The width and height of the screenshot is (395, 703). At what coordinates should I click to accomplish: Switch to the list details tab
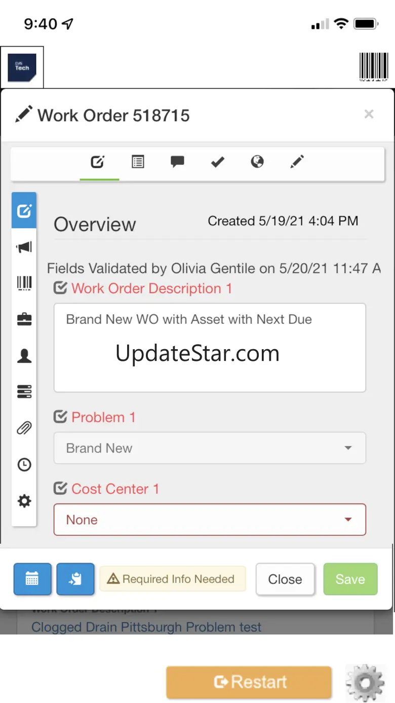pos(138,162)
